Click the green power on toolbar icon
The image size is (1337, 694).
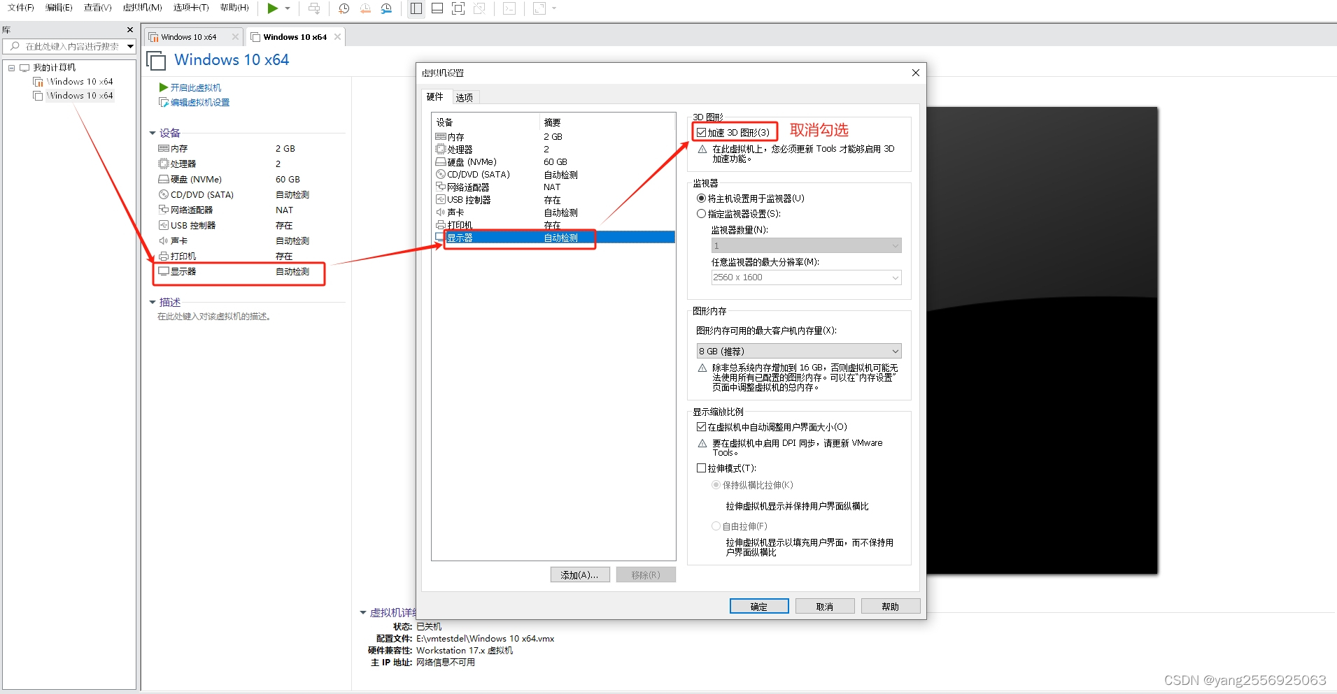[x=272, y=8]
